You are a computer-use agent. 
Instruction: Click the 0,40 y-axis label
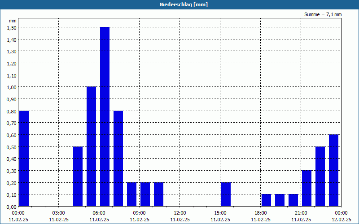[11, 159]
